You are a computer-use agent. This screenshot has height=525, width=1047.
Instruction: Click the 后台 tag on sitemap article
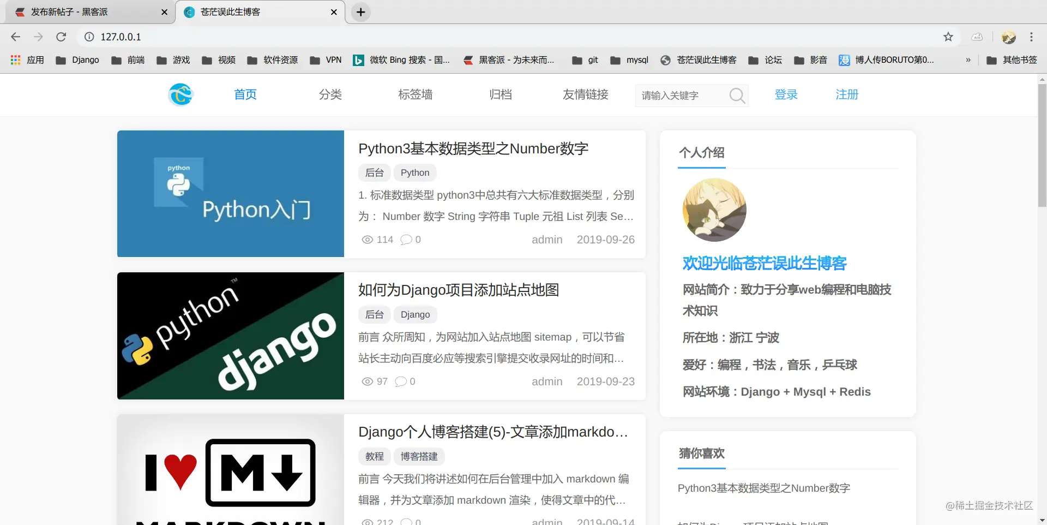pos(375,314)
